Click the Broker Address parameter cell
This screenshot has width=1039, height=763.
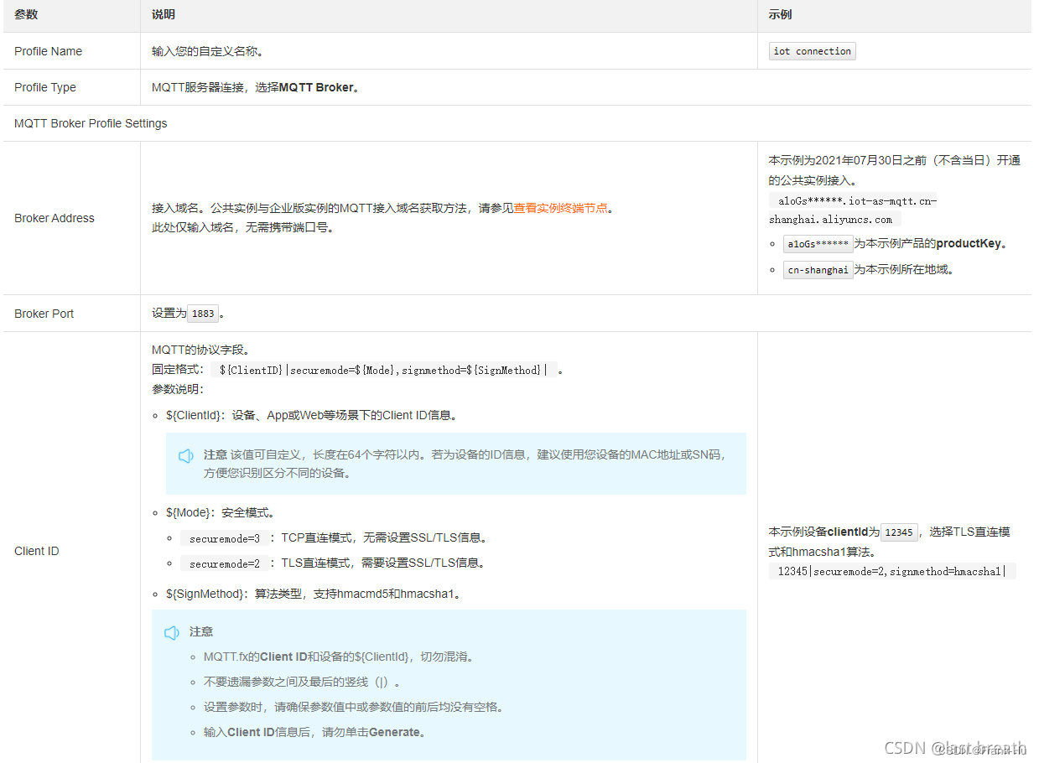(x=71, y=218)
